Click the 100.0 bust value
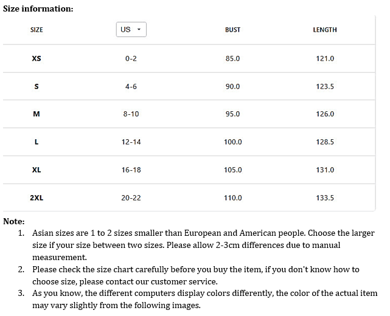 pyautogui.click(x=232, y=142)
